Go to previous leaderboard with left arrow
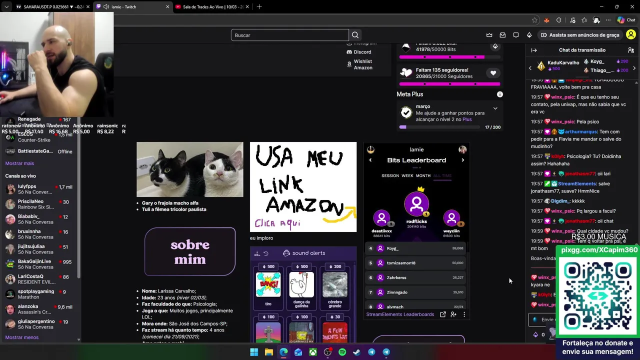The width and height of the screenshot is (640, 360). pos(370,160)
